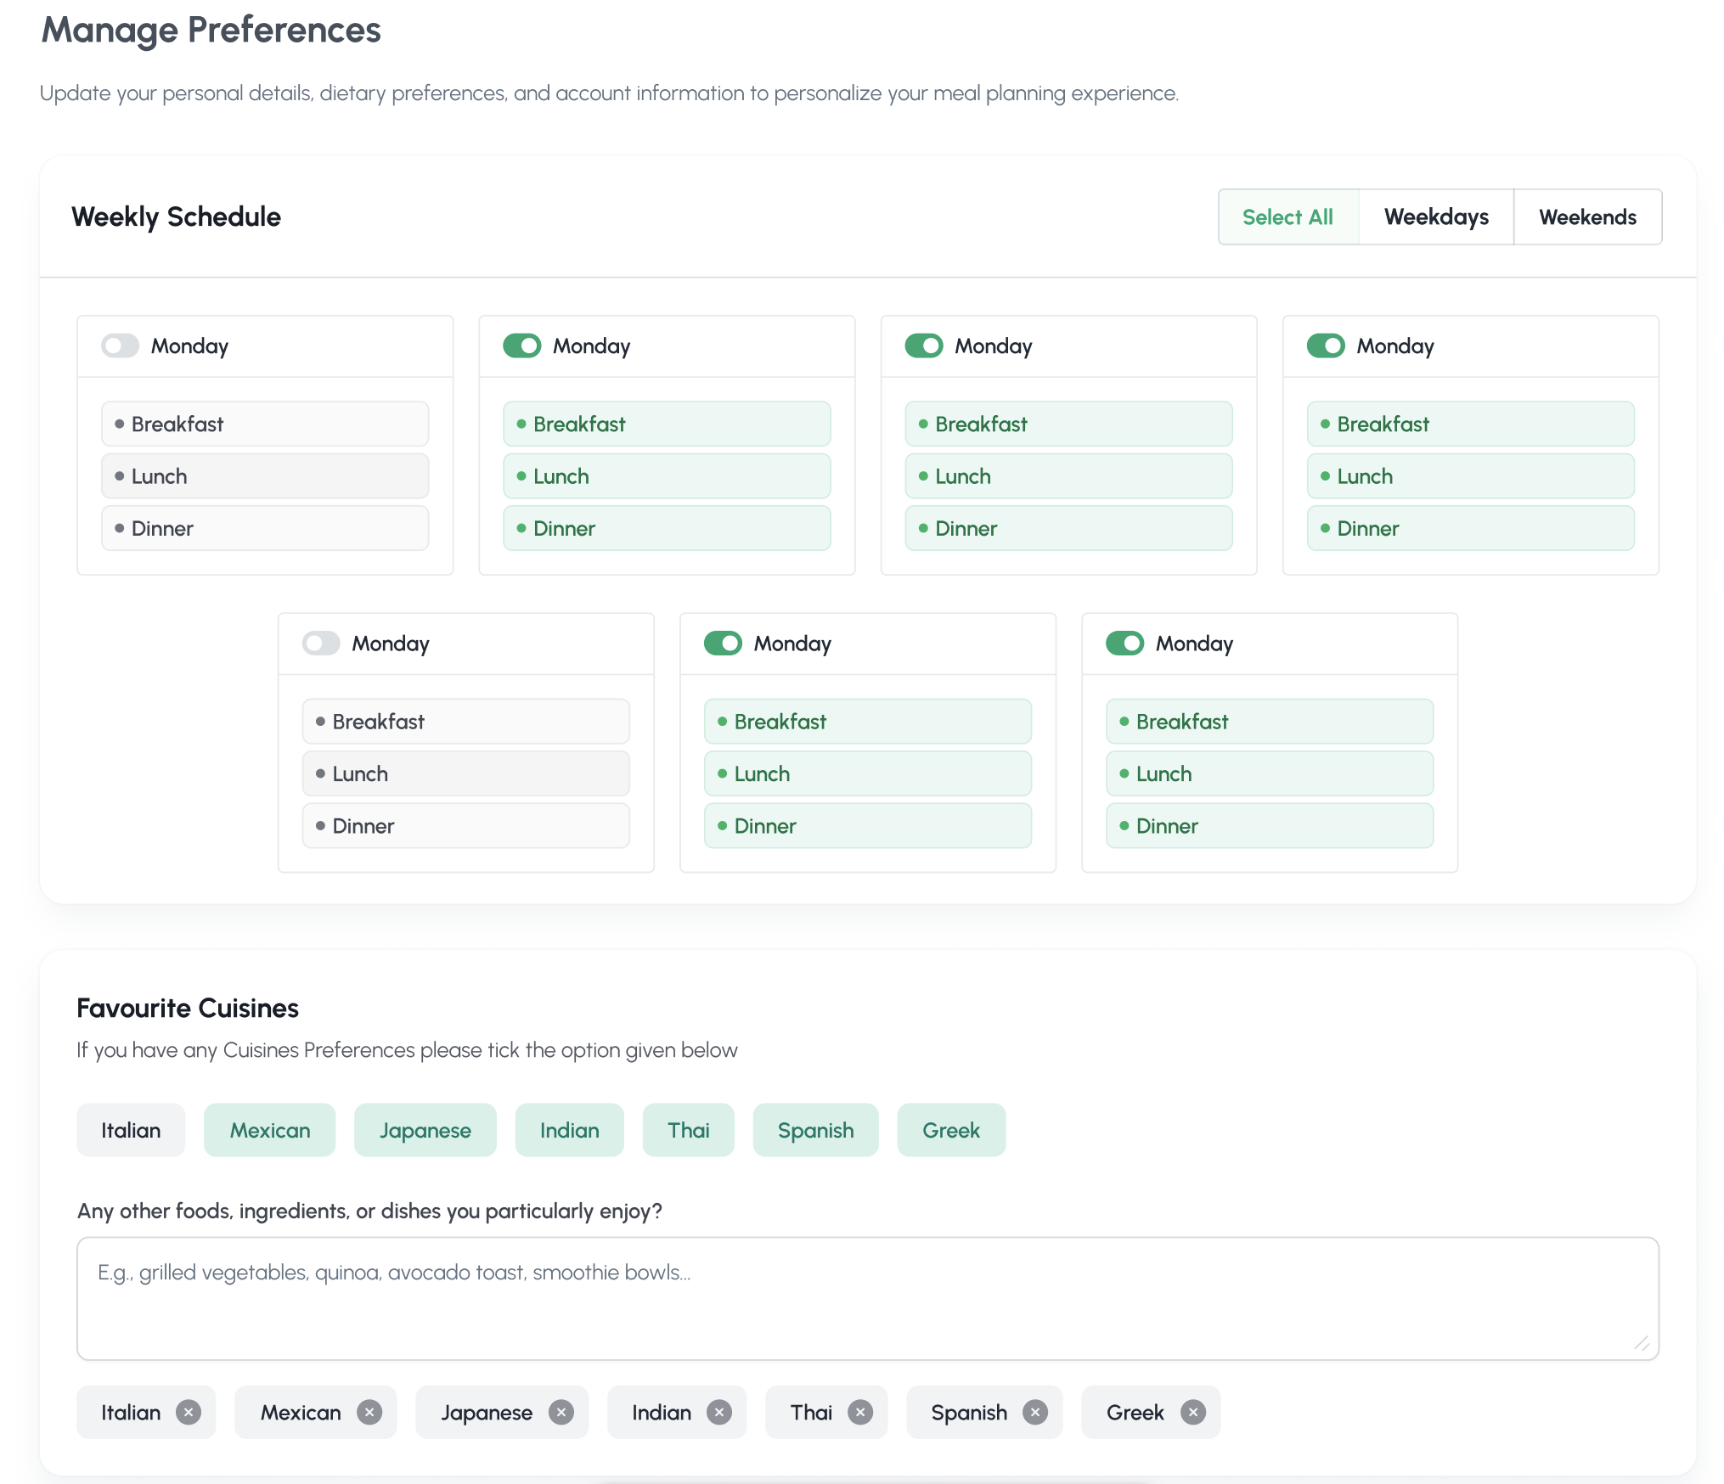Screen dimensions: 1724x1484
Task: Deselect the Japanese cuisine chip
Action: (x=425, y=1130)
